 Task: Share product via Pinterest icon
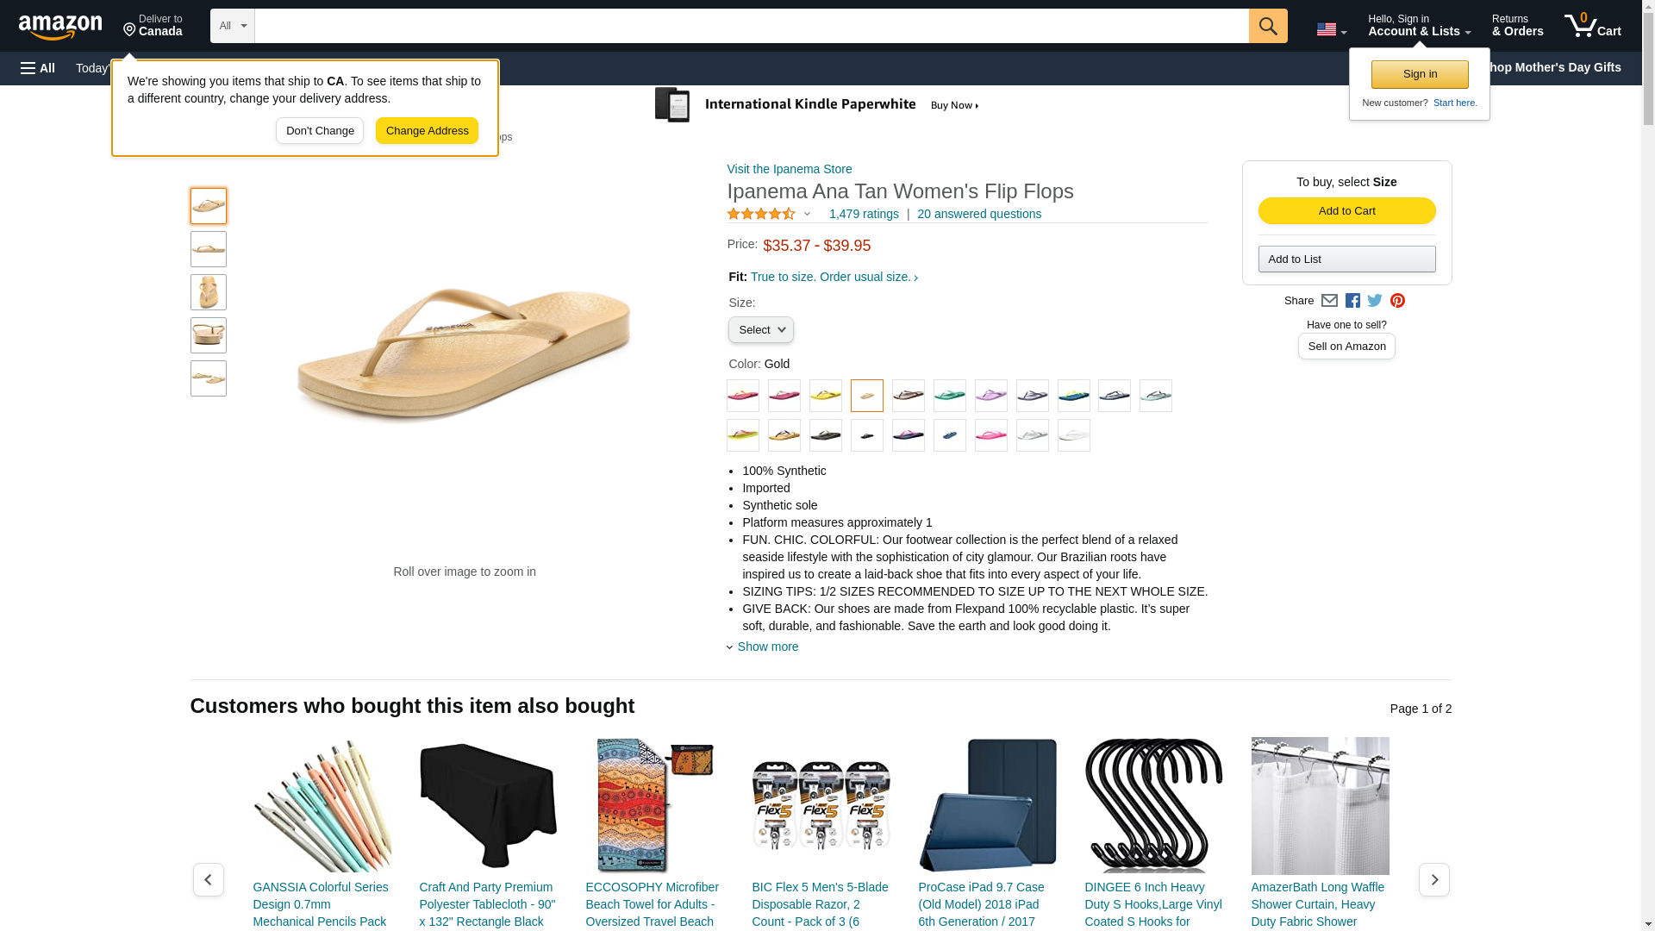1396,301
